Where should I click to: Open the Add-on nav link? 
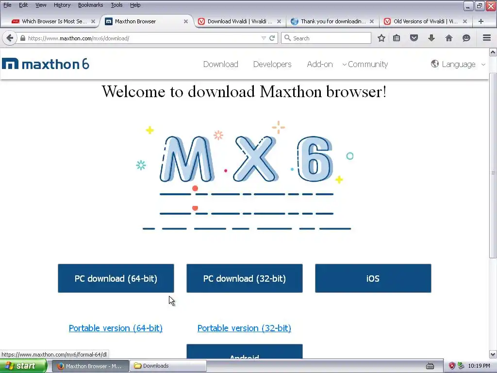(319, 64)
